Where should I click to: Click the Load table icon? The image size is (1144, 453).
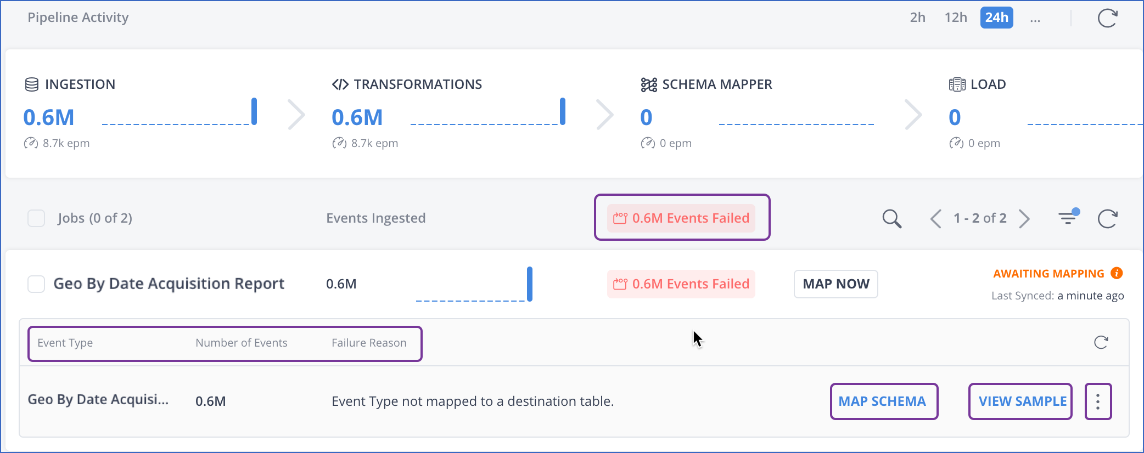tap(957, 84)
